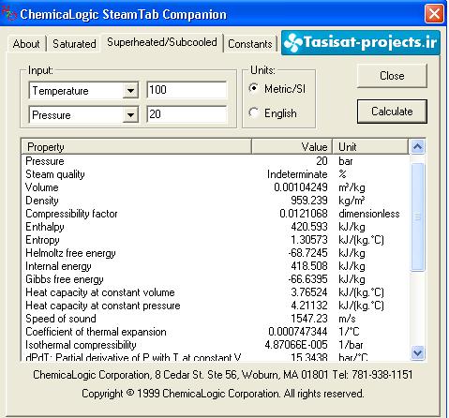Click the Value column header

pyautogui.click(x=292, y=147)
